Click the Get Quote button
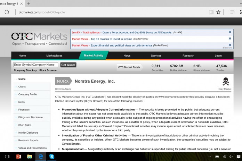This screenshot has width=242, height=161. [68, 65]
